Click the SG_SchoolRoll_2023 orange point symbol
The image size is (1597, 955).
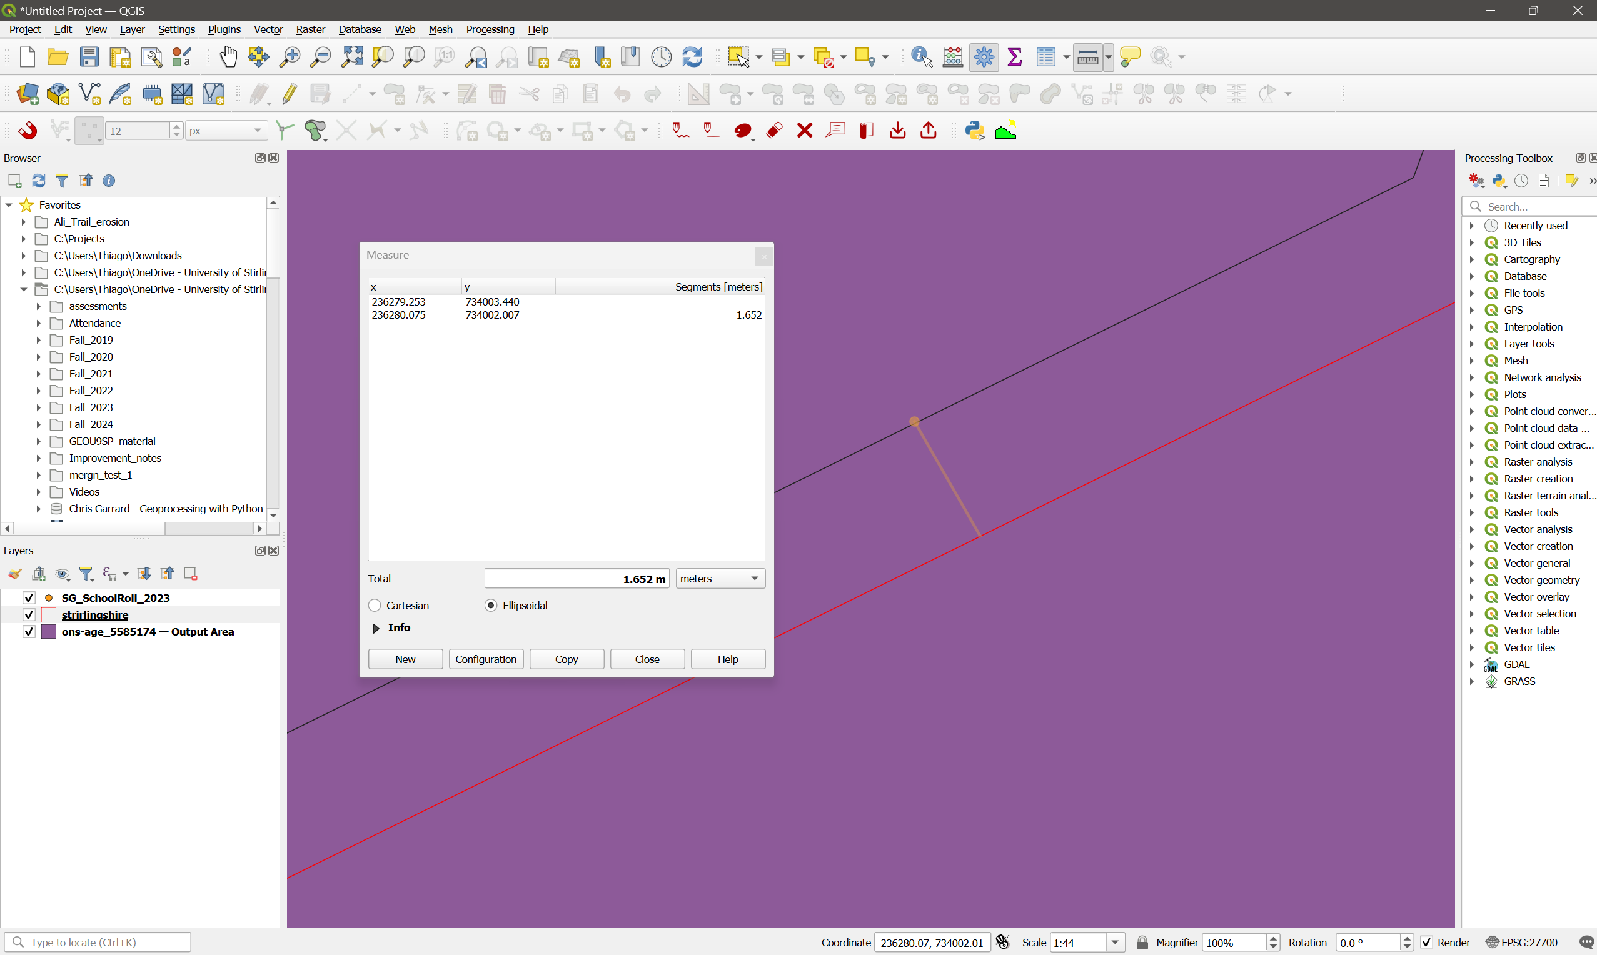coord(49,598)
